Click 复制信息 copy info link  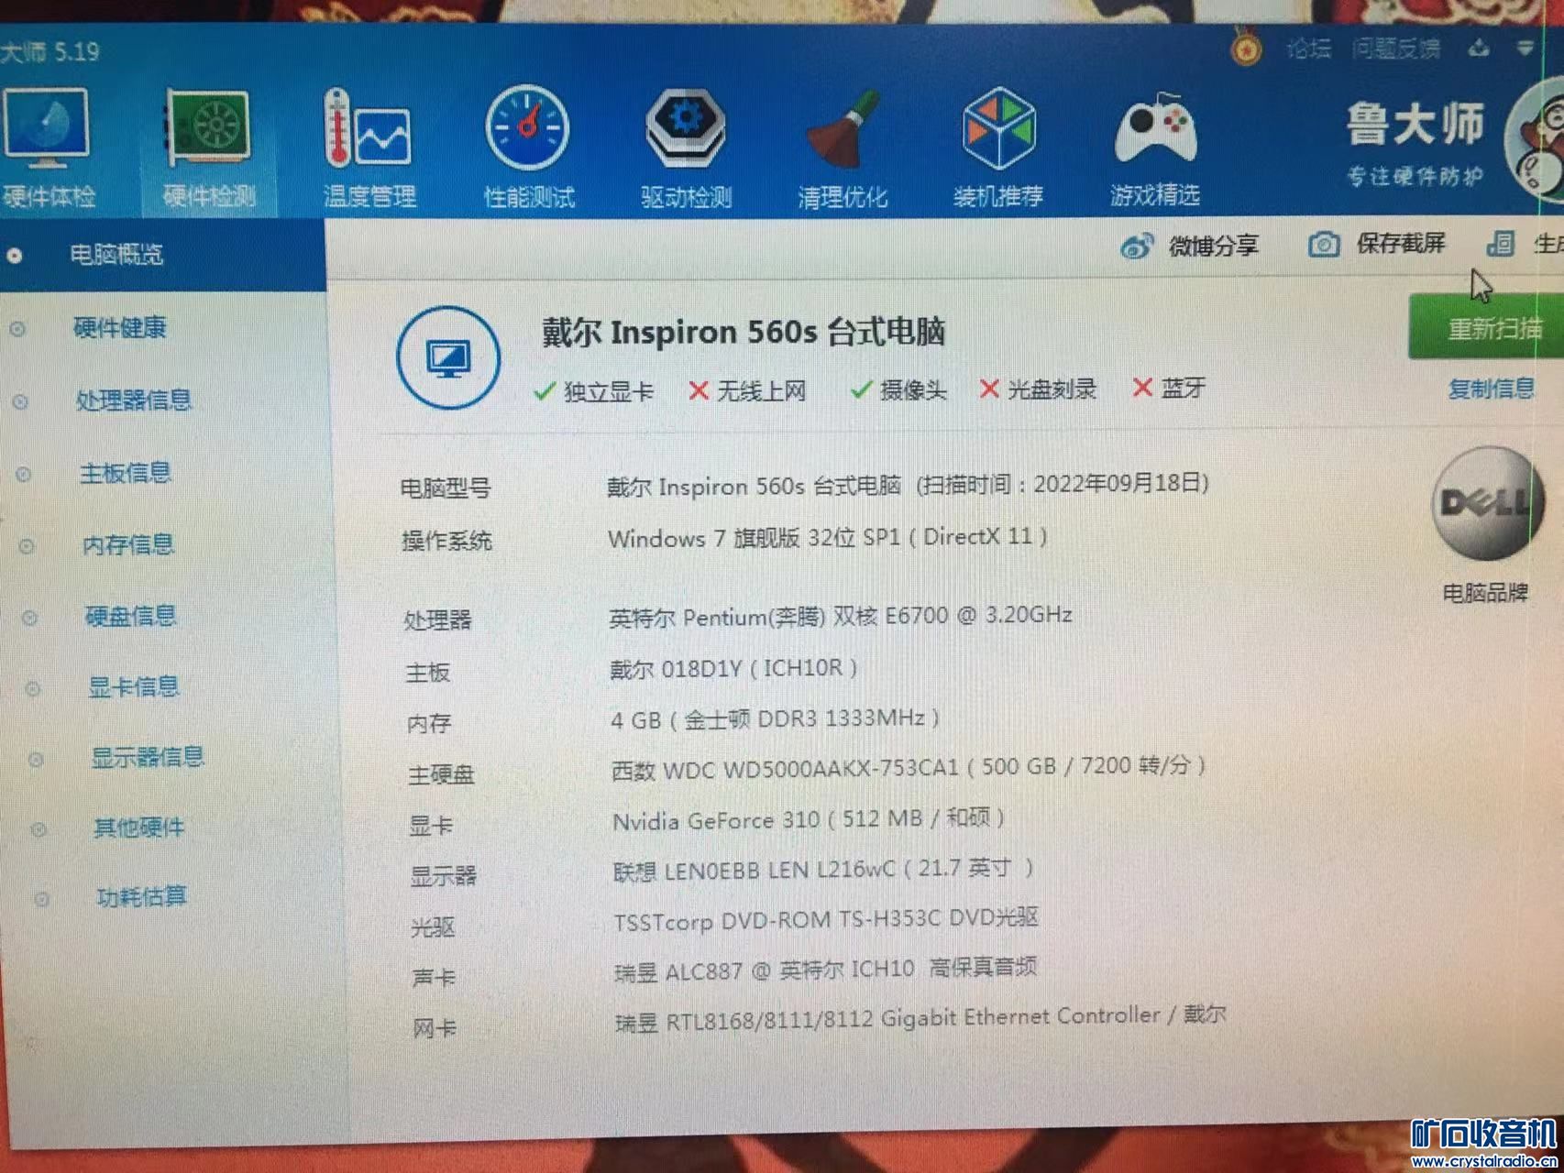coord(1491,389)
